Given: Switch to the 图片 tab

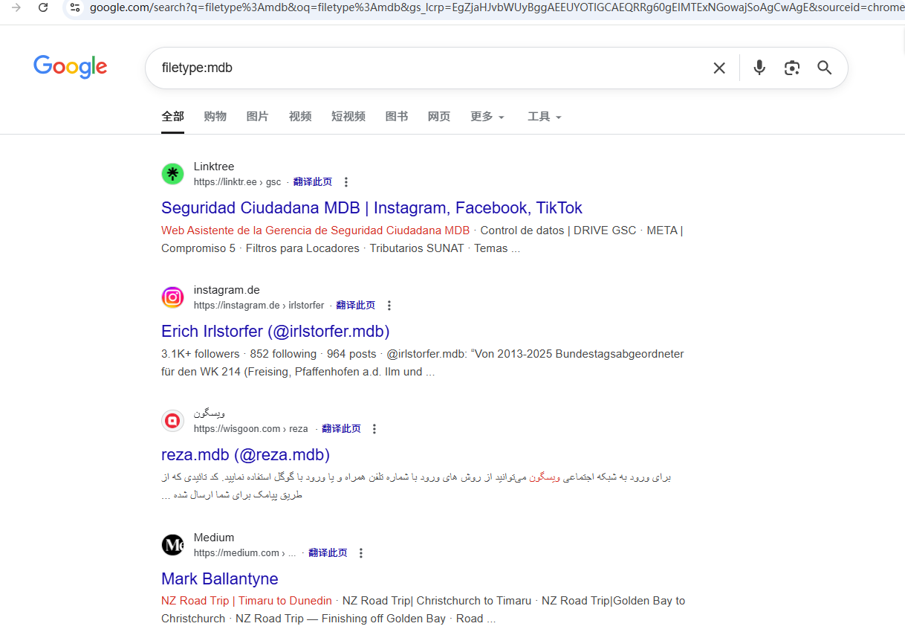Looking at the screenshot, I should [x=257, y=117].
